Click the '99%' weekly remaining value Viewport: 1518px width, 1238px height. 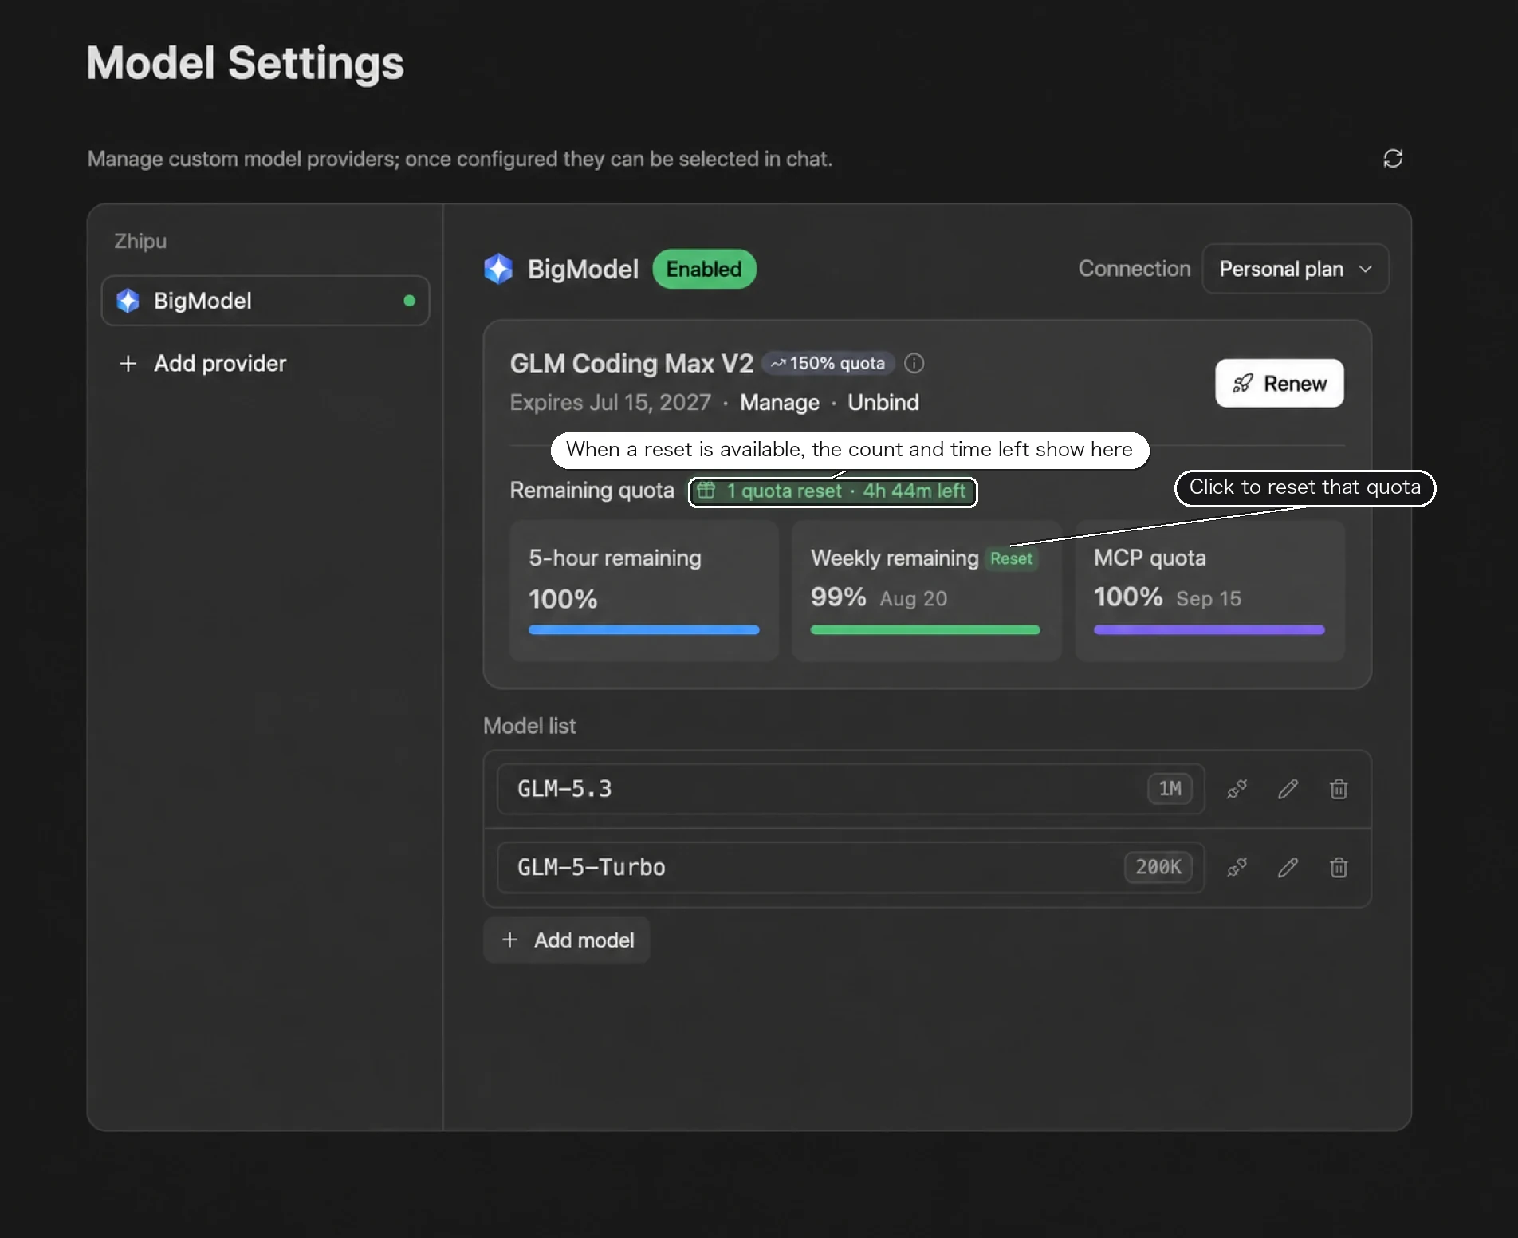[x=838, y=597]
